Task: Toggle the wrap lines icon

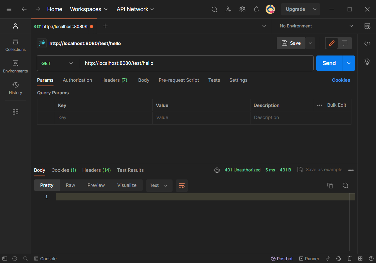Action: (182, 186)
